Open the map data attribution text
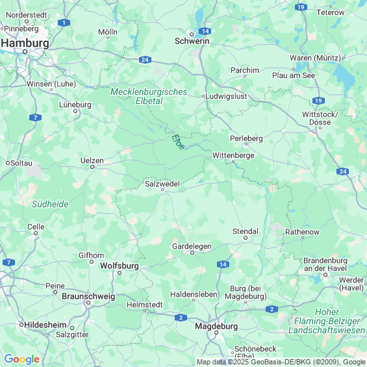 [x=281, y=362]
